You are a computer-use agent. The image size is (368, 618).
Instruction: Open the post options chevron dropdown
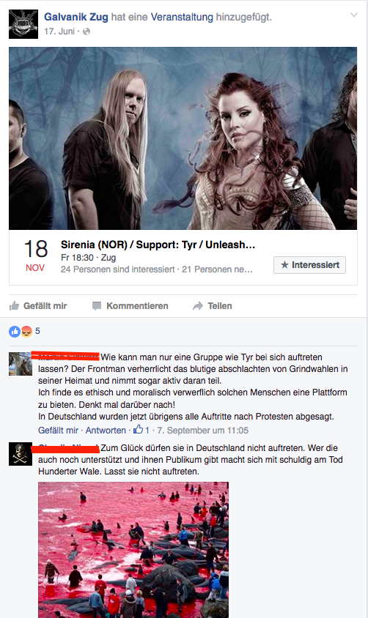pyautogui.click(x=354, y=15)
